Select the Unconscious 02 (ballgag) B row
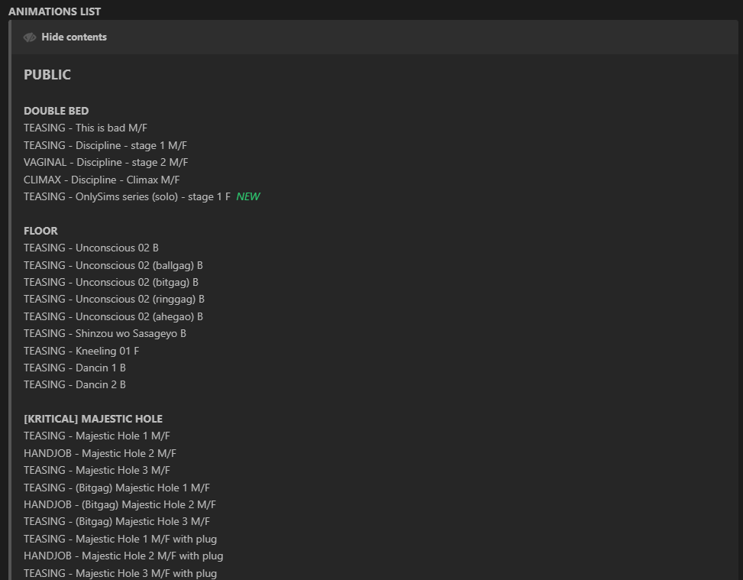Screen dimensions: 743x580 click(x=113, y=265)
